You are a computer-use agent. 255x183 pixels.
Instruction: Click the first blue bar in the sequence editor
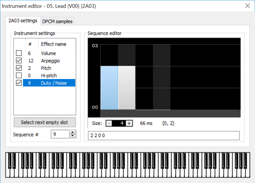(x=109, y=87)
